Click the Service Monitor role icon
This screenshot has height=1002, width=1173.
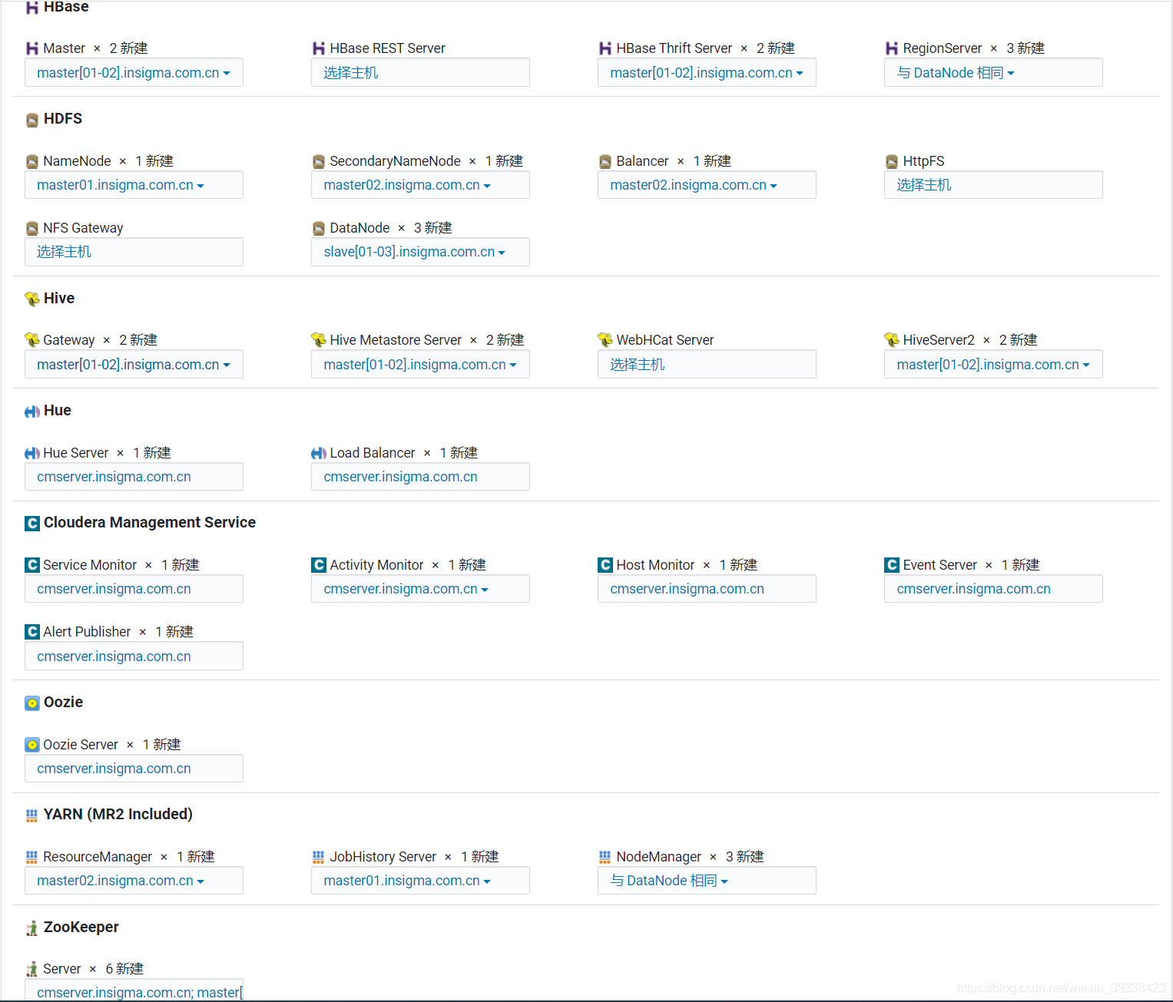click(x=32, y=565)
